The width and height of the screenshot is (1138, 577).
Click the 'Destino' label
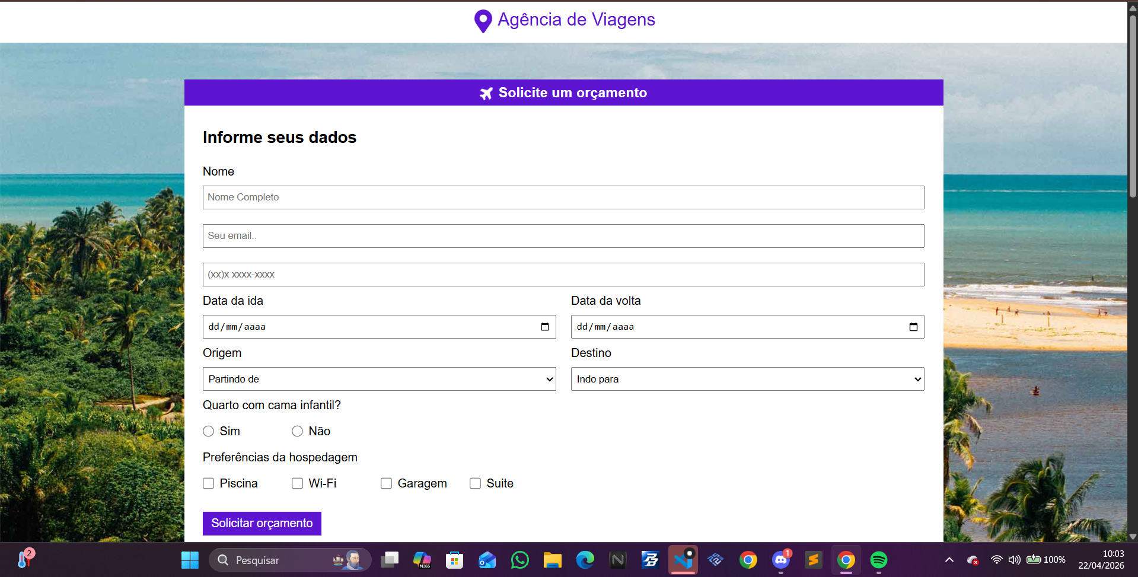click(x=591, y=353)
